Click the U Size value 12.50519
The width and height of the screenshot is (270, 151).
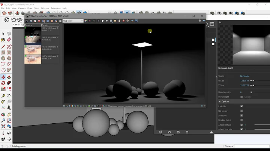pos(244,81)
